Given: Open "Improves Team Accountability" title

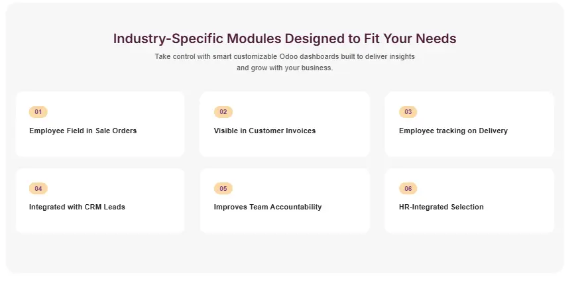Looking at the screenshot, I should click(x=267, y=207).
